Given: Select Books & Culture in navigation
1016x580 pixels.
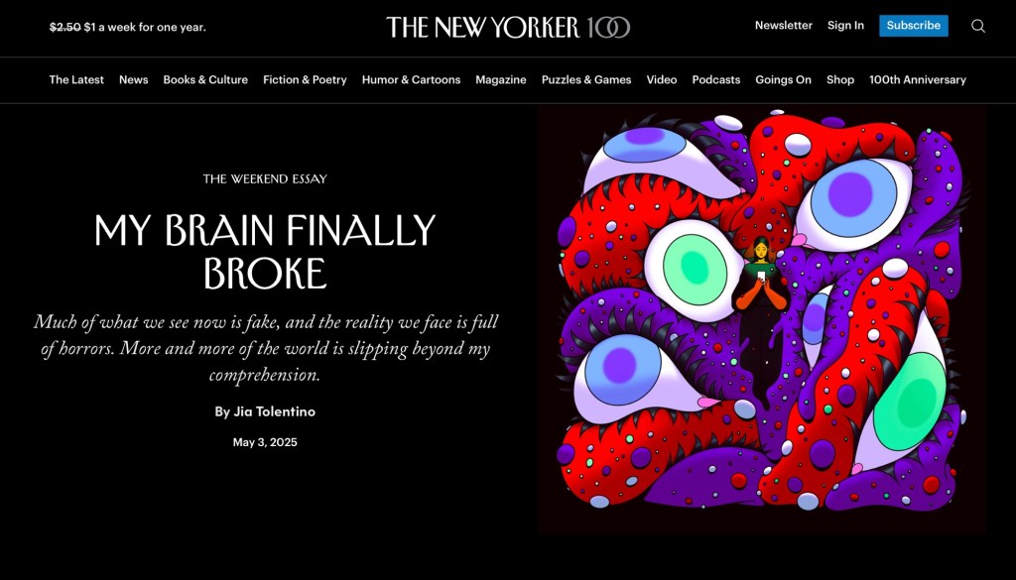Looking at the screenshot, I should [205, 79].
